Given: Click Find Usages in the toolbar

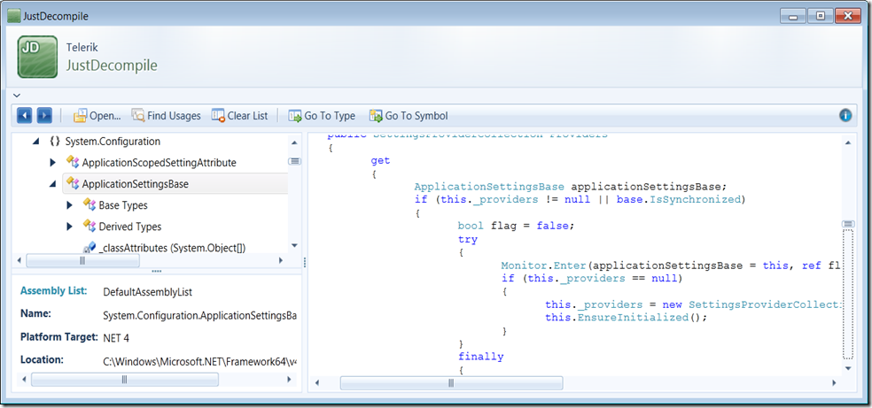Looking at the screenshot, I should click(166, 116).
